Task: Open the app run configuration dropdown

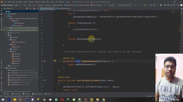Action: (112, 5)
